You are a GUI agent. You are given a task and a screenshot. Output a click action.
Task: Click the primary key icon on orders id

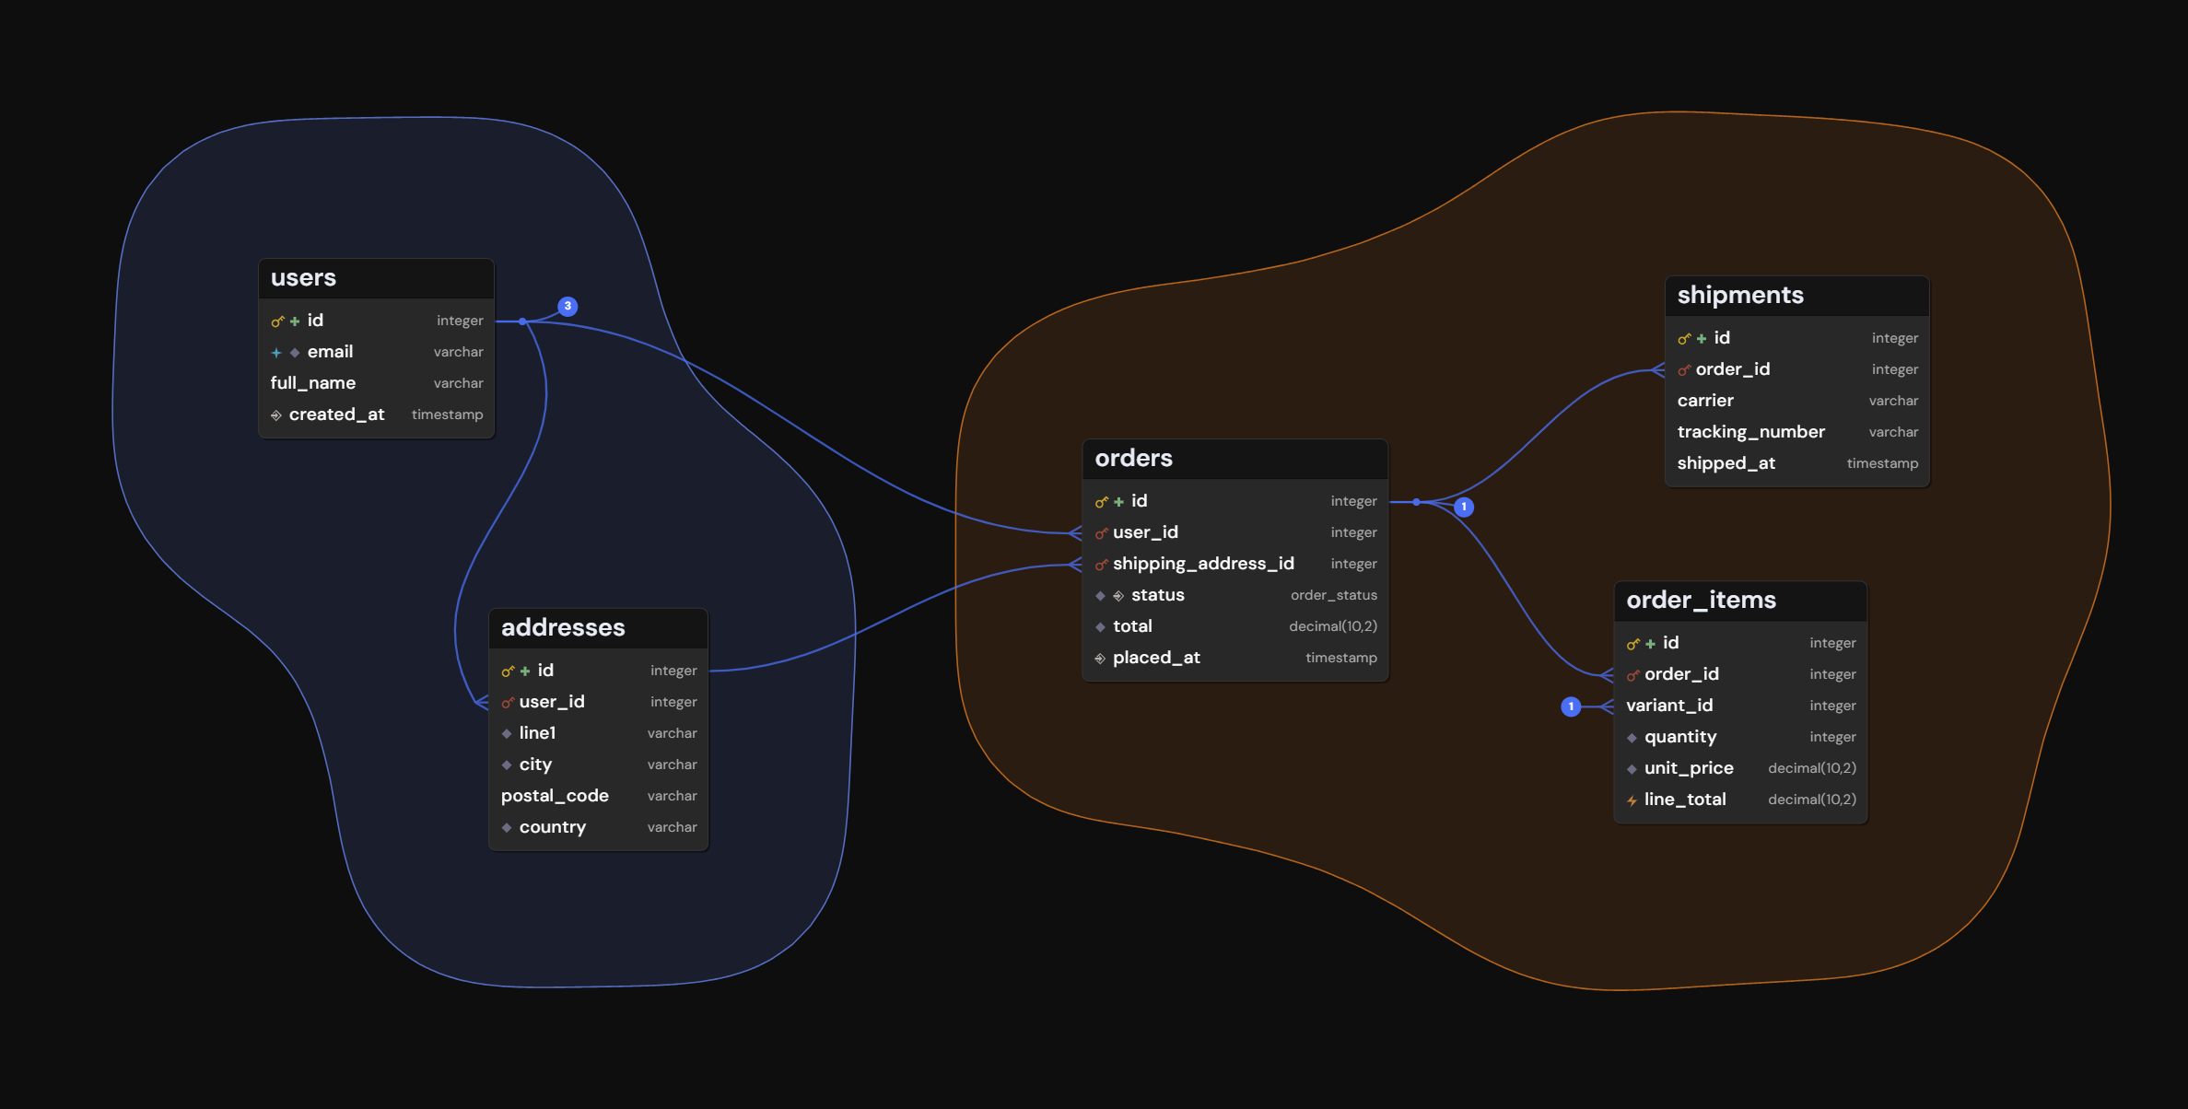1101,502
